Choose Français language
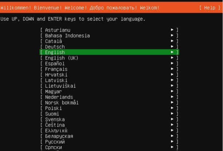223x151 pixels. [109, 69]
